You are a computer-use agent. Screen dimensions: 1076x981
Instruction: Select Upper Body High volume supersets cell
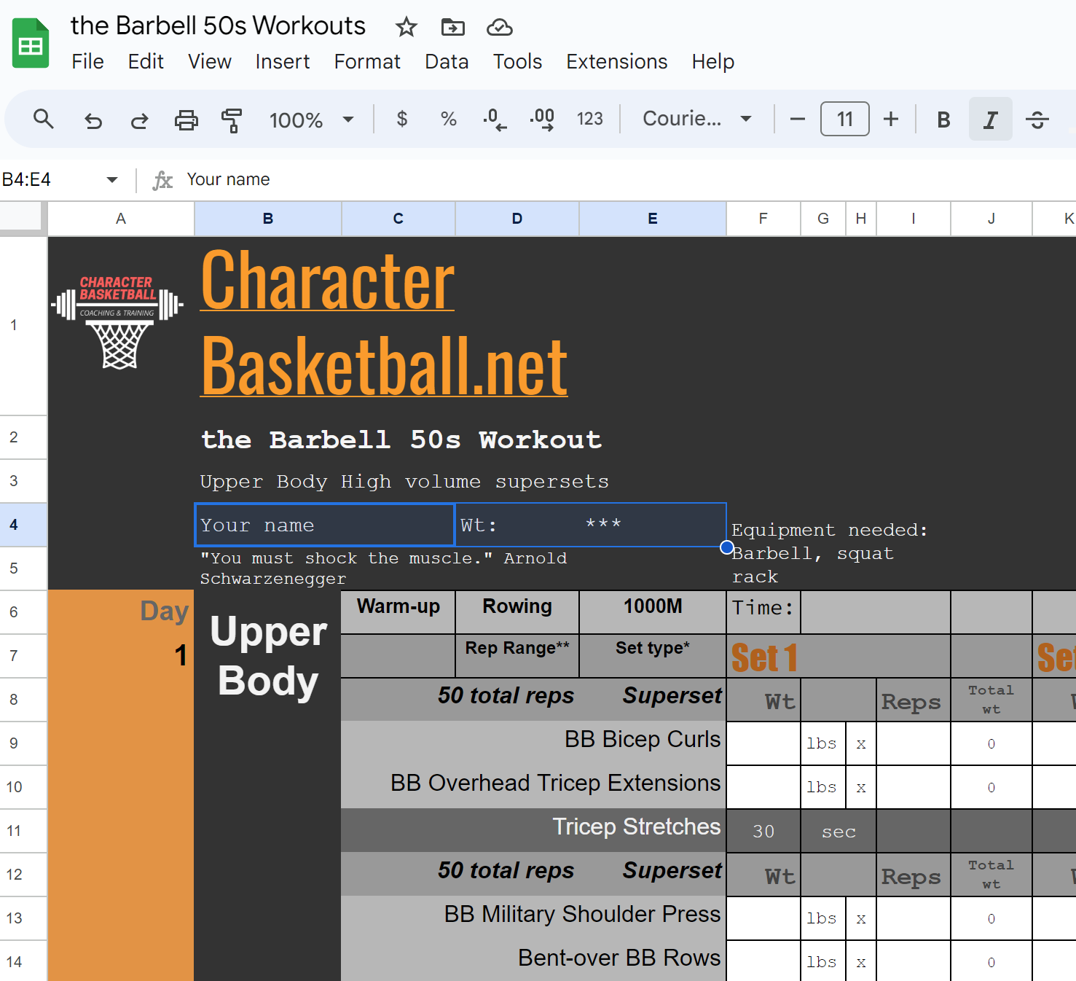pyautogui.click(x=404, y=482)
